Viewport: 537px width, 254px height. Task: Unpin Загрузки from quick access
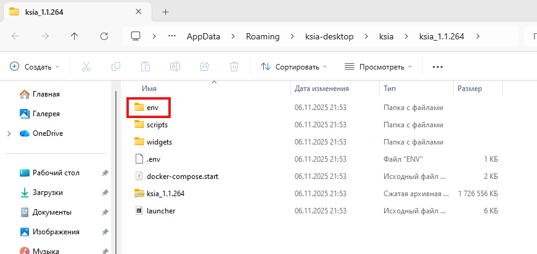click(x=105, y=193)
